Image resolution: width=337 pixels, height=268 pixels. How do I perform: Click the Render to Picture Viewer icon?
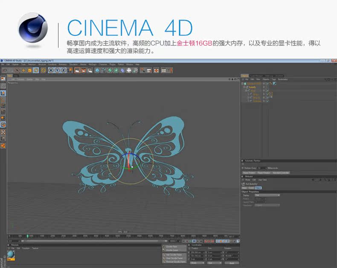(x=83, y=70)
